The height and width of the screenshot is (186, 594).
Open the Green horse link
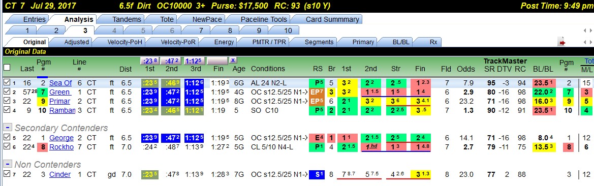coord(59,92)
